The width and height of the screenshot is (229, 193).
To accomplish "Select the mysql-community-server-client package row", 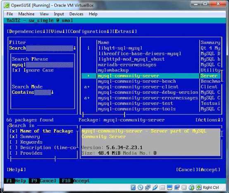I will [151, 87].
